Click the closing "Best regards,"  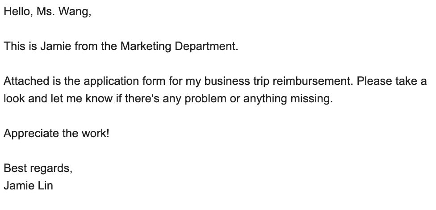coord(38,168)
